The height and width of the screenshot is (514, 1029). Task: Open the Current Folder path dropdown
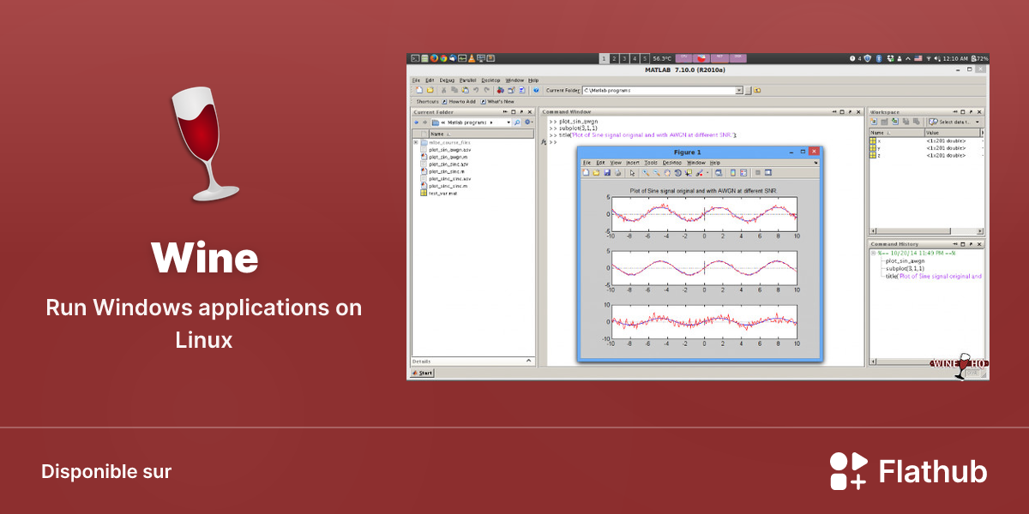pos(738,90)
